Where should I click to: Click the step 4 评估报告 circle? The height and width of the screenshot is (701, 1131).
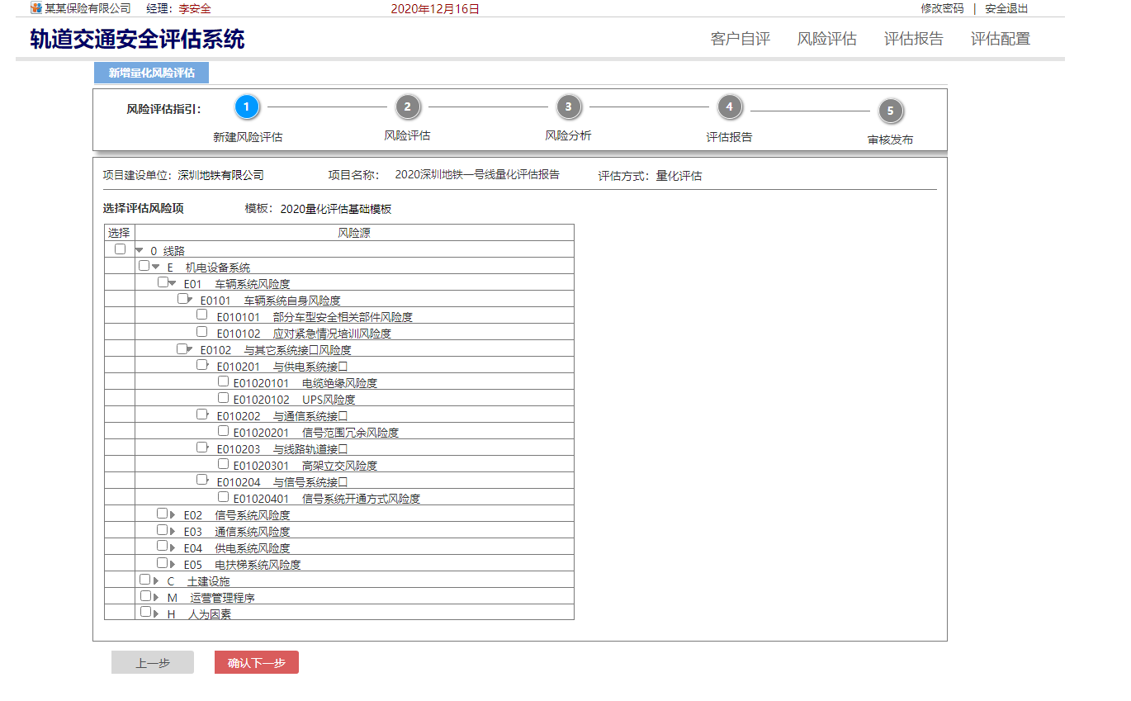point(729,107)
